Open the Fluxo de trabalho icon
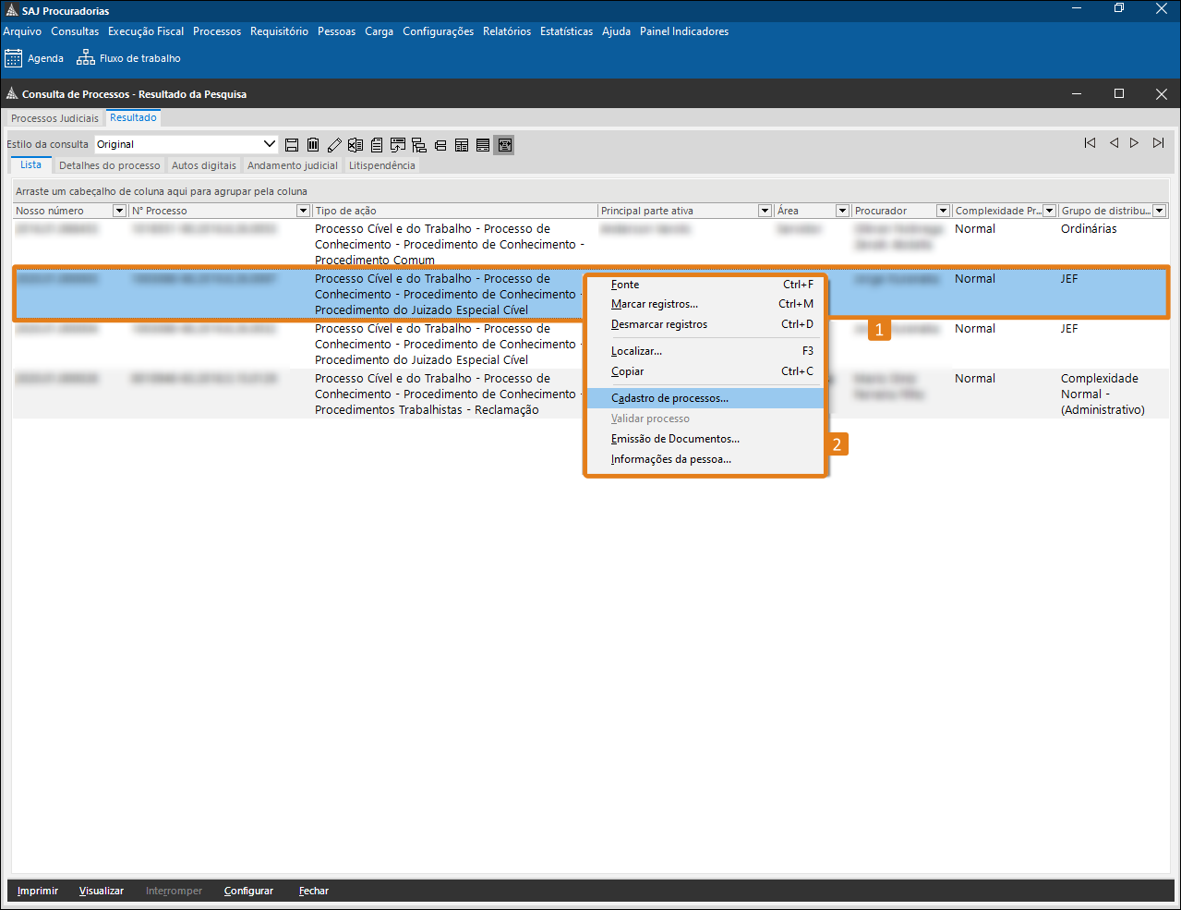 point(86,58)
